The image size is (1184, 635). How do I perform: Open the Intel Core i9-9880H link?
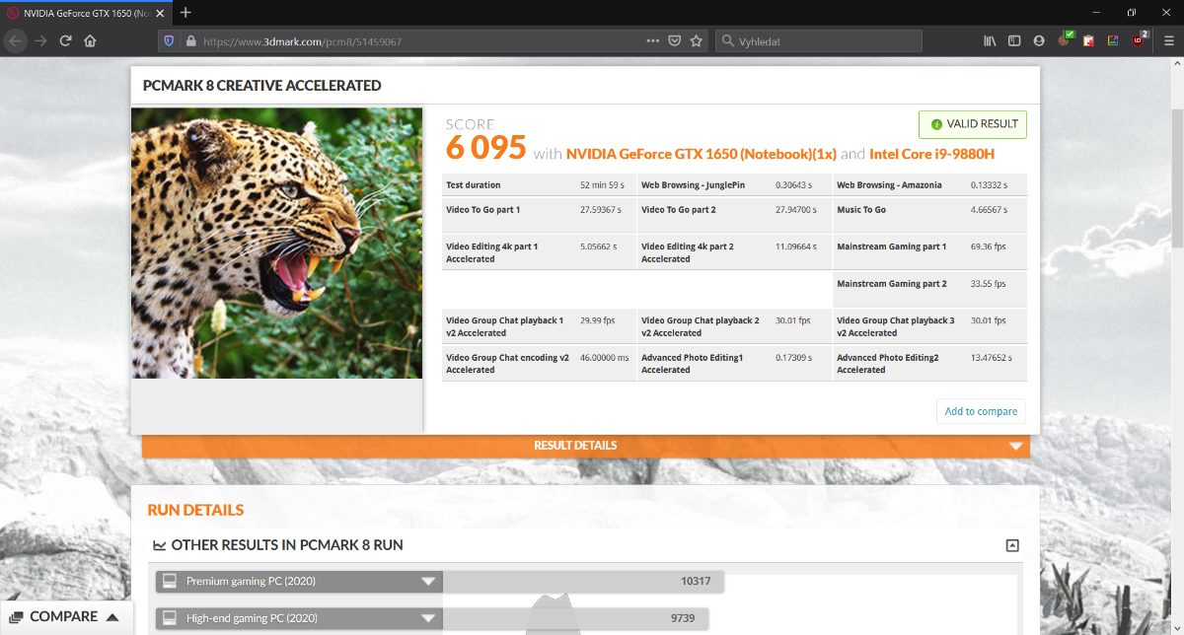pos(947,154)
